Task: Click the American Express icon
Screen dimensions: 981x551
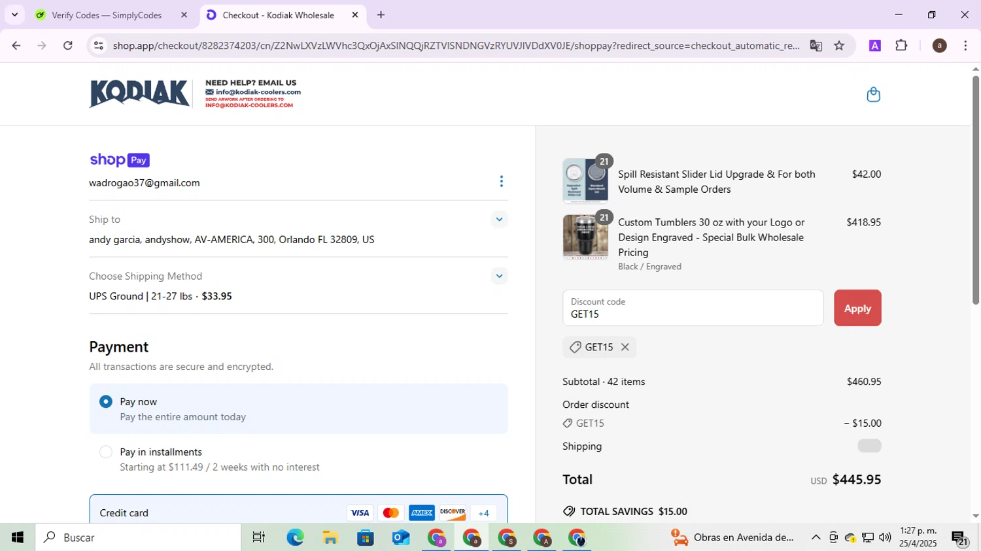Action: pos(422,513)
